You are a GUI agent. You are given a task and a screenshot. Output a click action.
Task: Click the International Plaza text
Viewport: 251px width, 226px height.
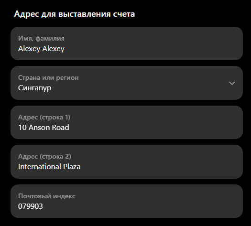(x=49, y=167)
